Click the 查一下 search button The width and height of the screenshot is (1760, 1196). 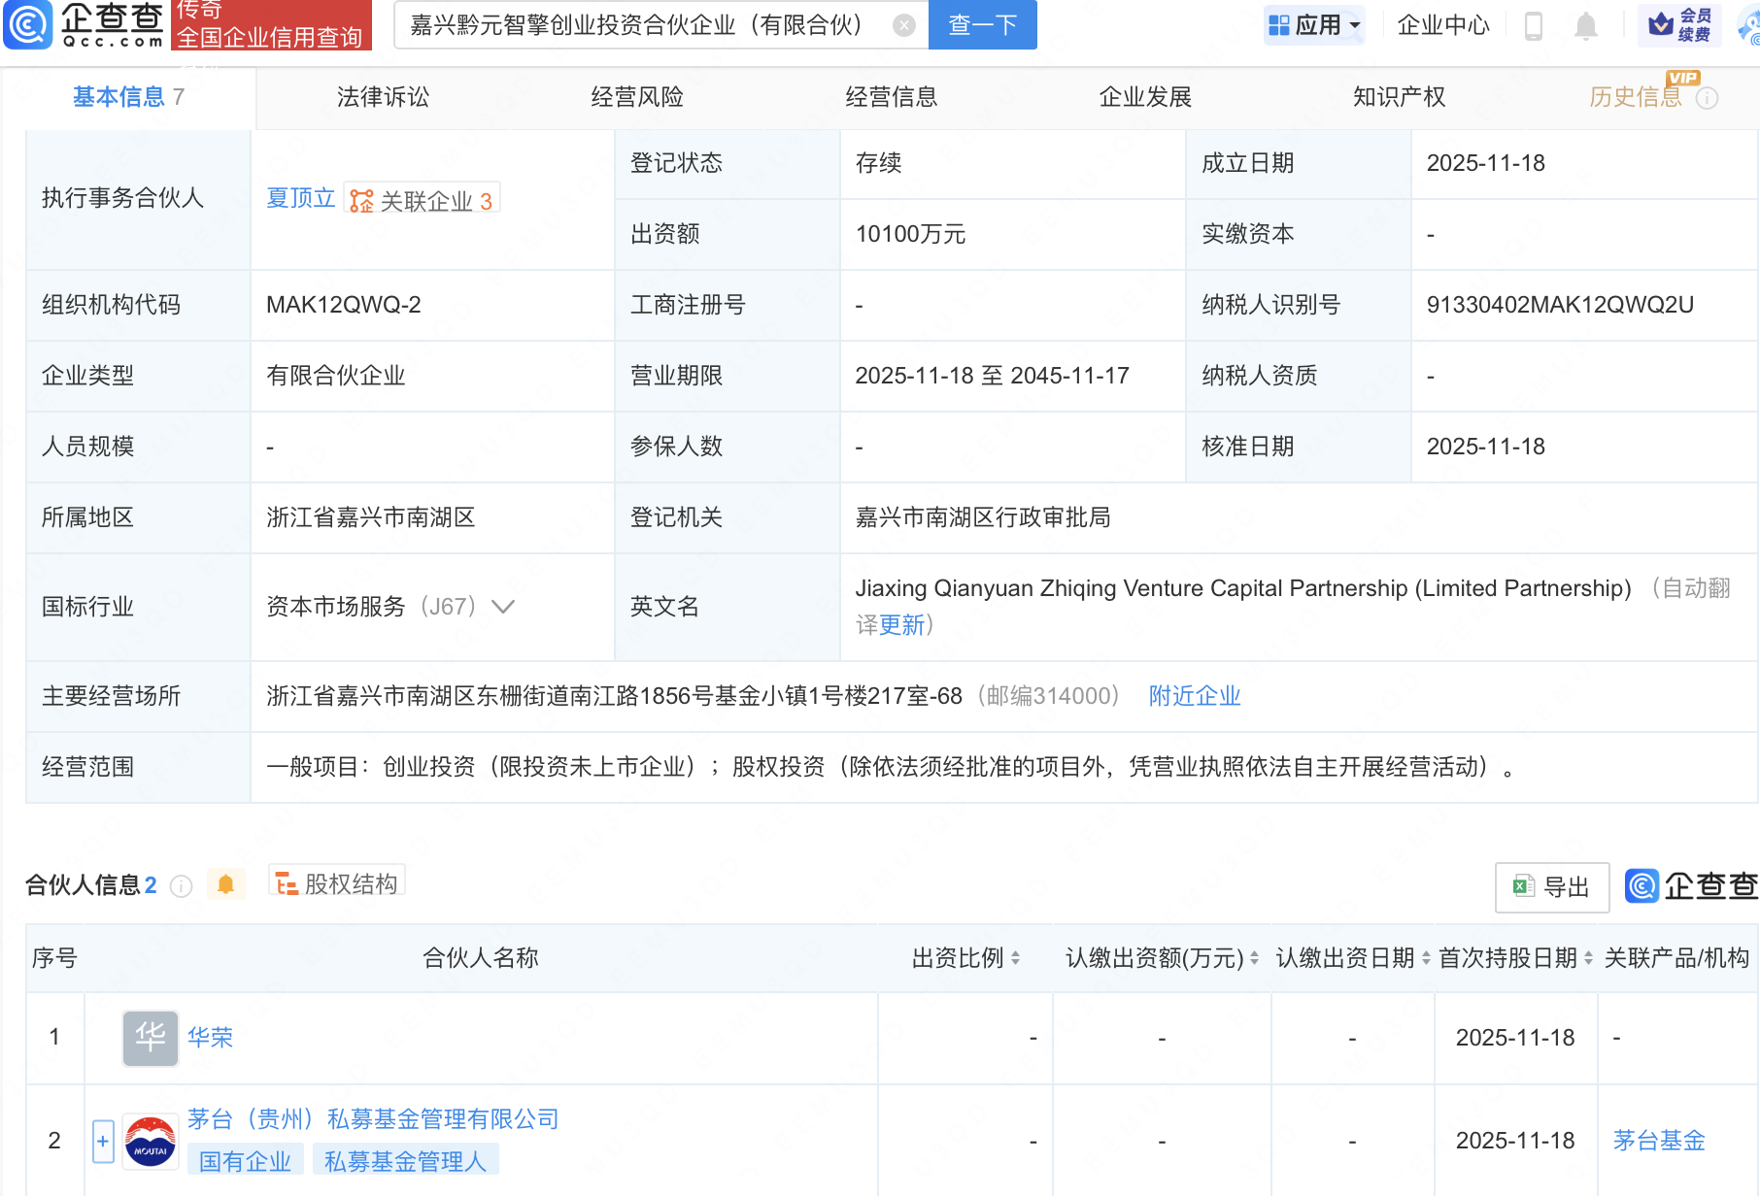(982, 25)
